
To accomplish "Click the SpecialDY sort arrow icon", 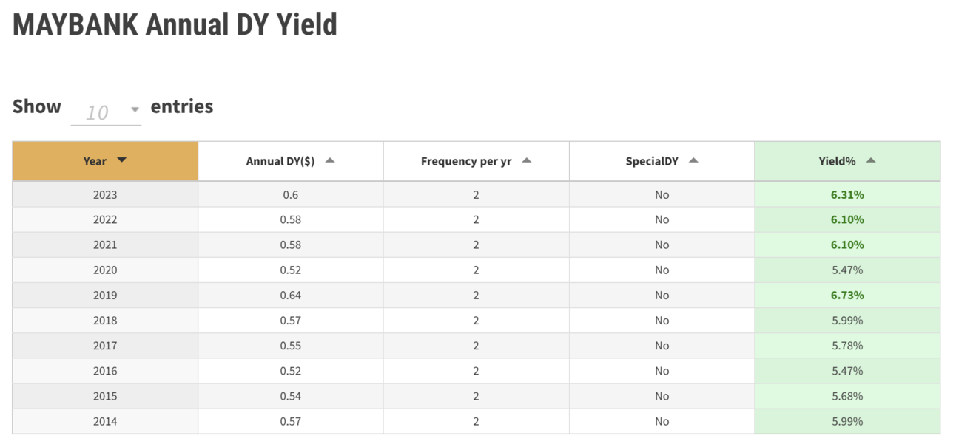I will tap(693, 160).
